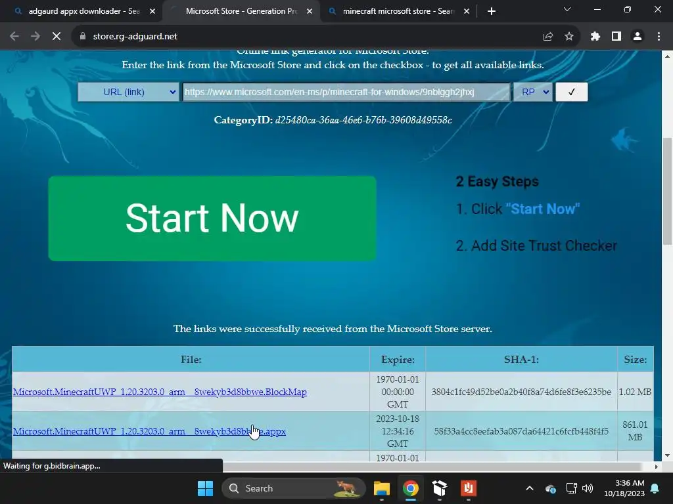Viewport: 673px width, 504px height.
Task: Select the Microsoft Store - Generation Project tab
Action: pyautogui.click(x=241, y=11)
